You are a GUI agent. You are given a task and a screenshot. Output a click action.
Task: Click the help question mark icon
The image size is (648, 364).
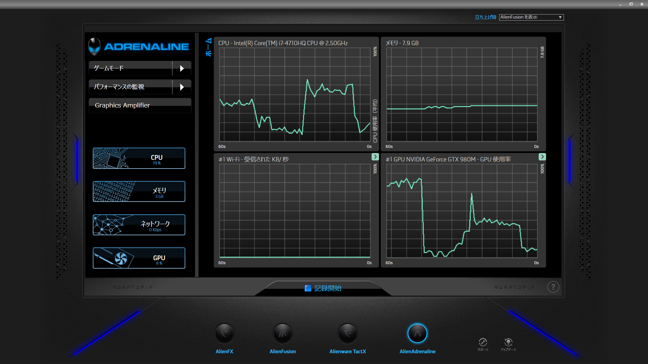pyautogui.click(x=553, y=287)
